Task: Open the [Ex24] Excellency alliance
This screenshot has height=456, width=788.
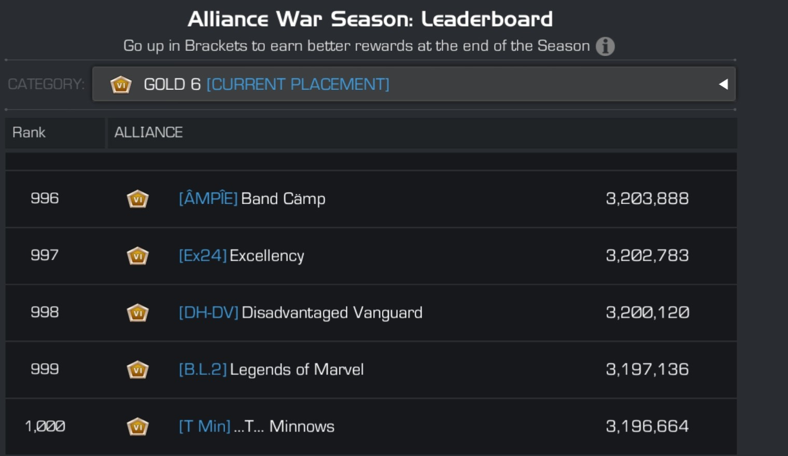Action: click(x=242, y=256)
